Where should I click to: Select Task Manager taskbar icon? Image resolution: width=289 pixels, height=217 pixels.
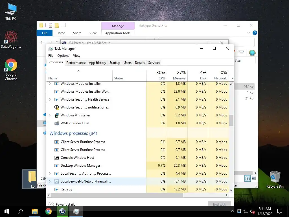(76, 211)
